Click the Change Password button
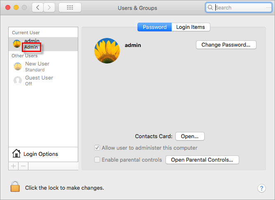The height and width of the screenshot is (200, 275). click(226, 45)
